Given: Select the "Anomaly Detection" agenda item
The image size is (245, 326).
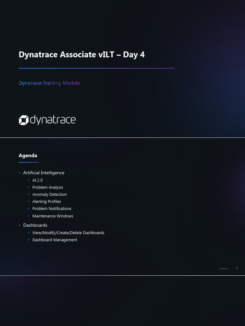Looking at the screenshot, I should pos(49,195).
